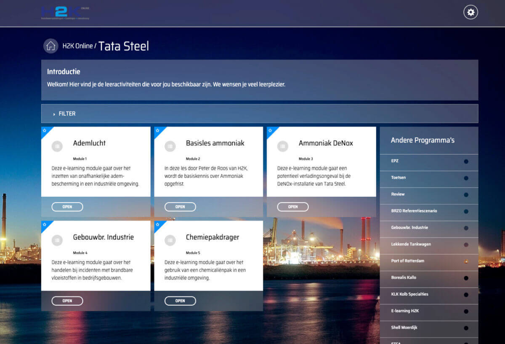Click star badge on Basisles ammoniak card
Viewport: 505px width, 344px height.
157,130
